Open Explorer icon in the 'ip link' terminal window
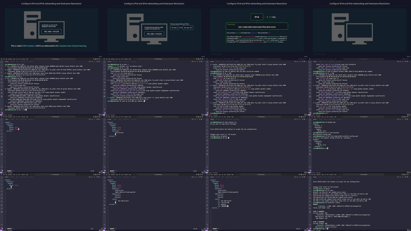The image size is (411, 231). (2, 62)
